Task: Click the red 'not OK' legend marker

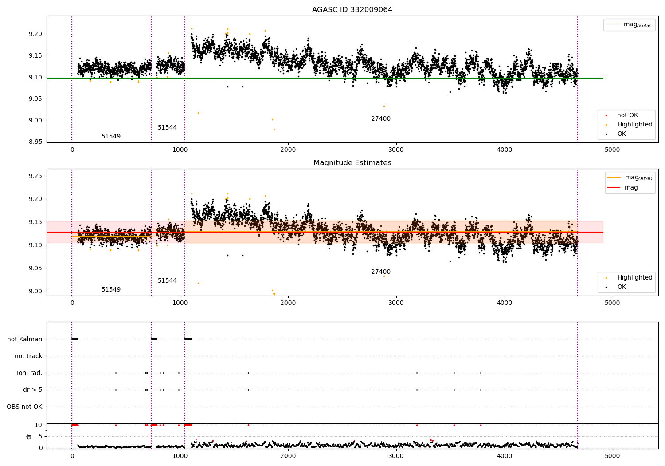Action: 606,115
